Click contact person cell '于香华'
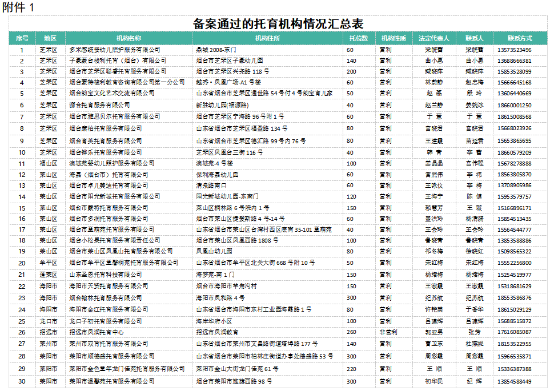The width and height of the screenshot is (550, 391). [474, 309]
